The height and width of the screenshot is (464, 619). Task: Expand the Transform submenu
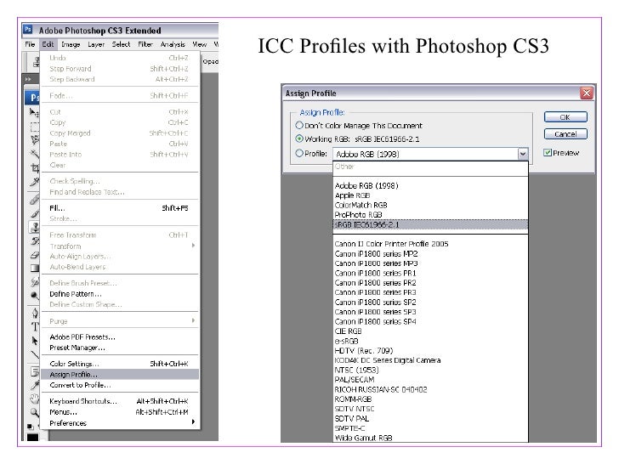[x=194, y=246]
